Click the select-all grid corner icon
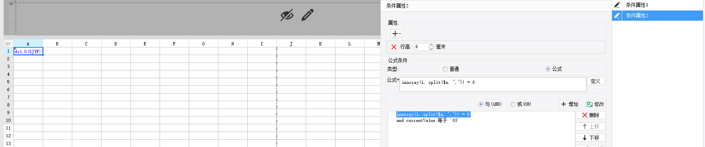 pyautogui.click(x=8, y=44)
